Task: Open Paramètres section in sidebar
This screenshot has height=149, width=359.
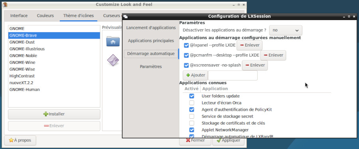Action: 151,67
